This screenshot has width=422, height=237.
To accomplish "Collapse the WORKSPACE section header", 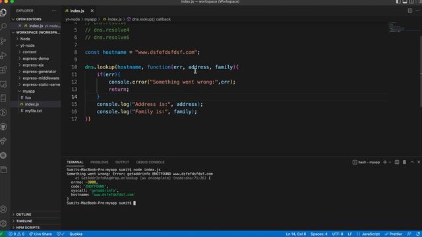I will tap(36, 32).
